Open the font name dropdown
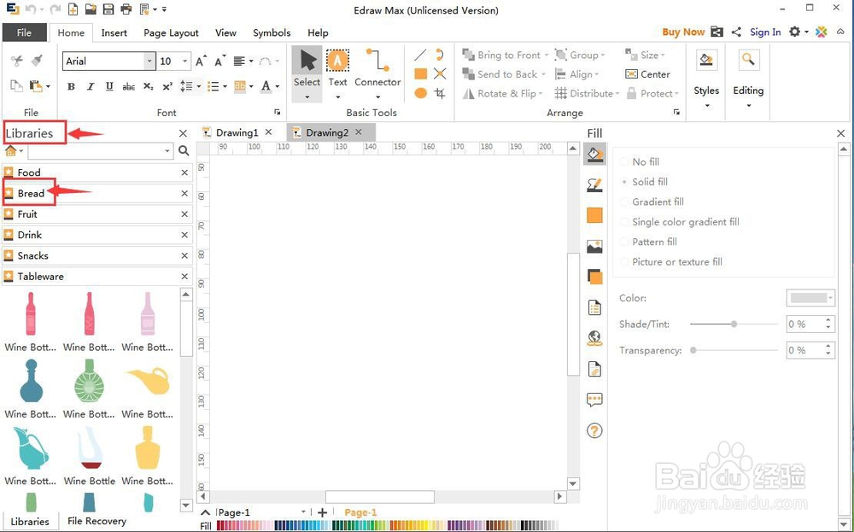 (149, 61)
